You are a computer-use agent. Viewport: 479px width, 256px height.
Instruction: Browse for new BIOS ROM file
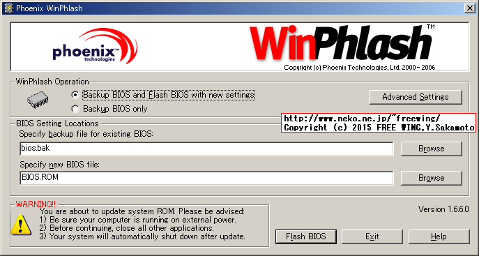click(x=431, y=178)
